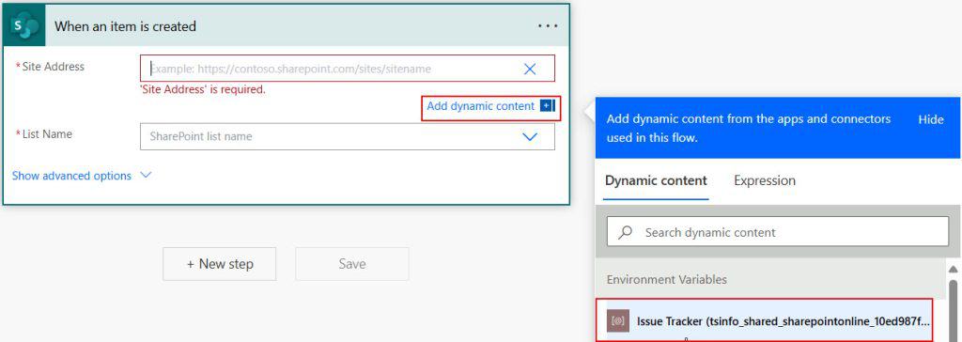The image size is (962, 342).
Task: Click Add dynamic content link
Action: 480,106
